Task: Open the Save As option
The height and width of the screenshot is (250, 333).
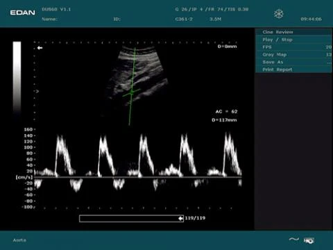Action: (293, 62)
